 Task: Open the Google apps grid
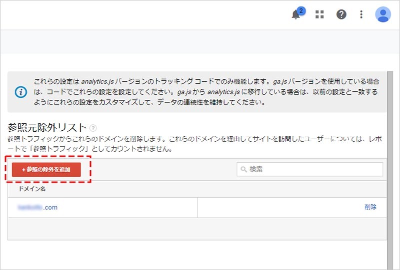[319, 14]
